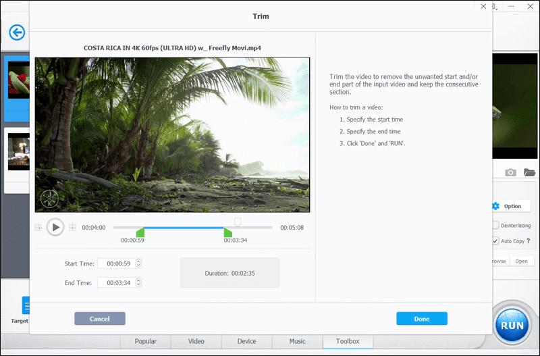Image resolution: width=540 pixels, height=356 pixels.
Task: Select the green end trim marker
Action: click(x=227, y=232)
